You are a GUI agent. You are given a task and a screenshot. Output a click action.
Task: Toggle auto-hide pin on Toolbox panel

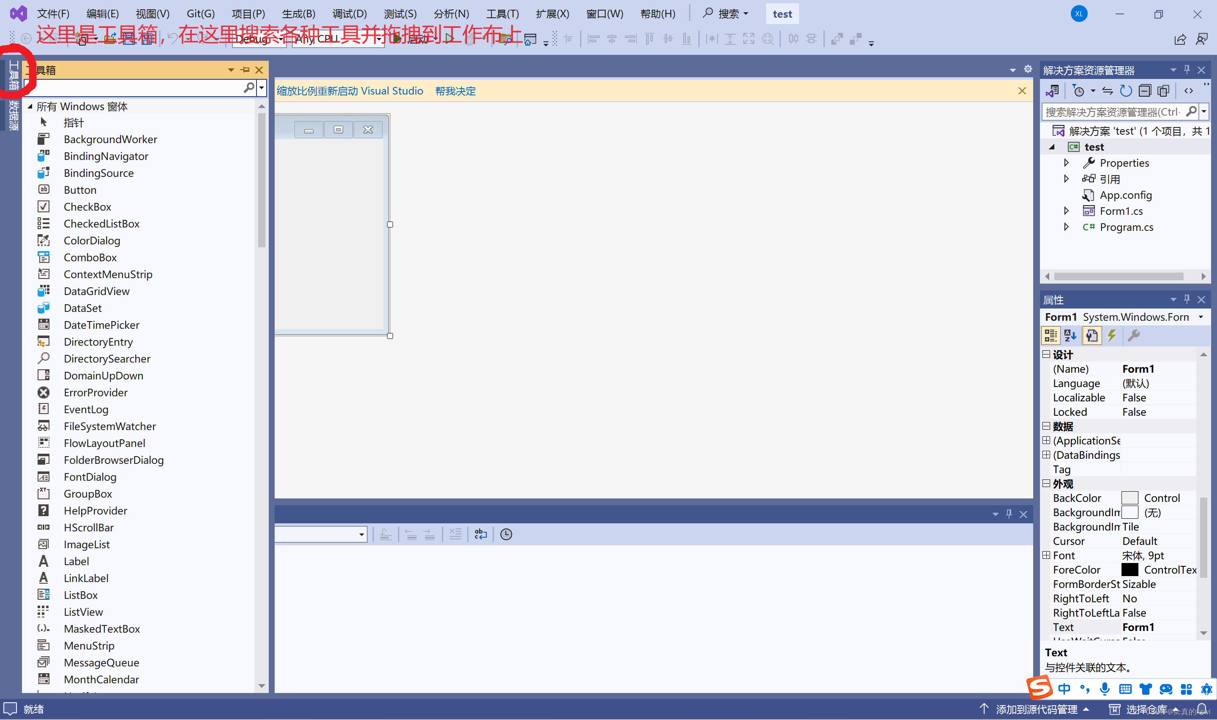pos(245,70)
